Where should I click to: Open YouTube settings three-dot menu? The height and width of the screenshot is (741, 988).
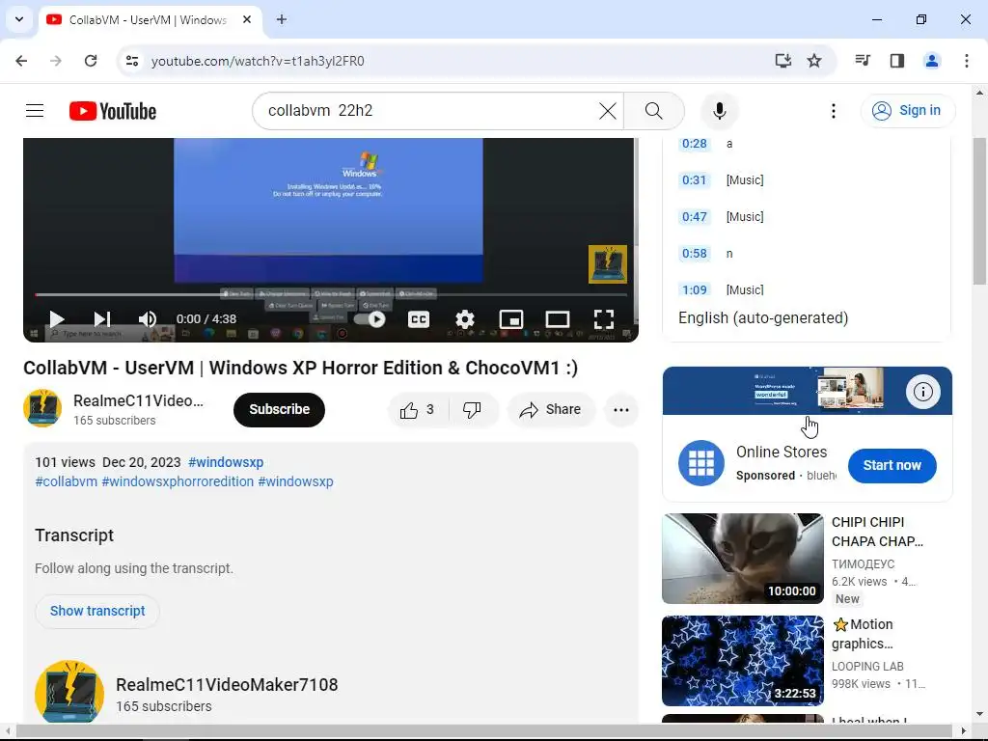(x=833, y=111)
